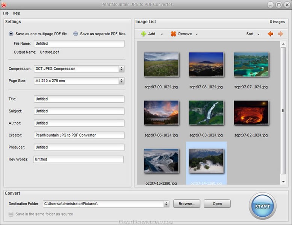Expand the Destination Folder dropdown
The width and height of the screenshot is (292, 225).
166,204
